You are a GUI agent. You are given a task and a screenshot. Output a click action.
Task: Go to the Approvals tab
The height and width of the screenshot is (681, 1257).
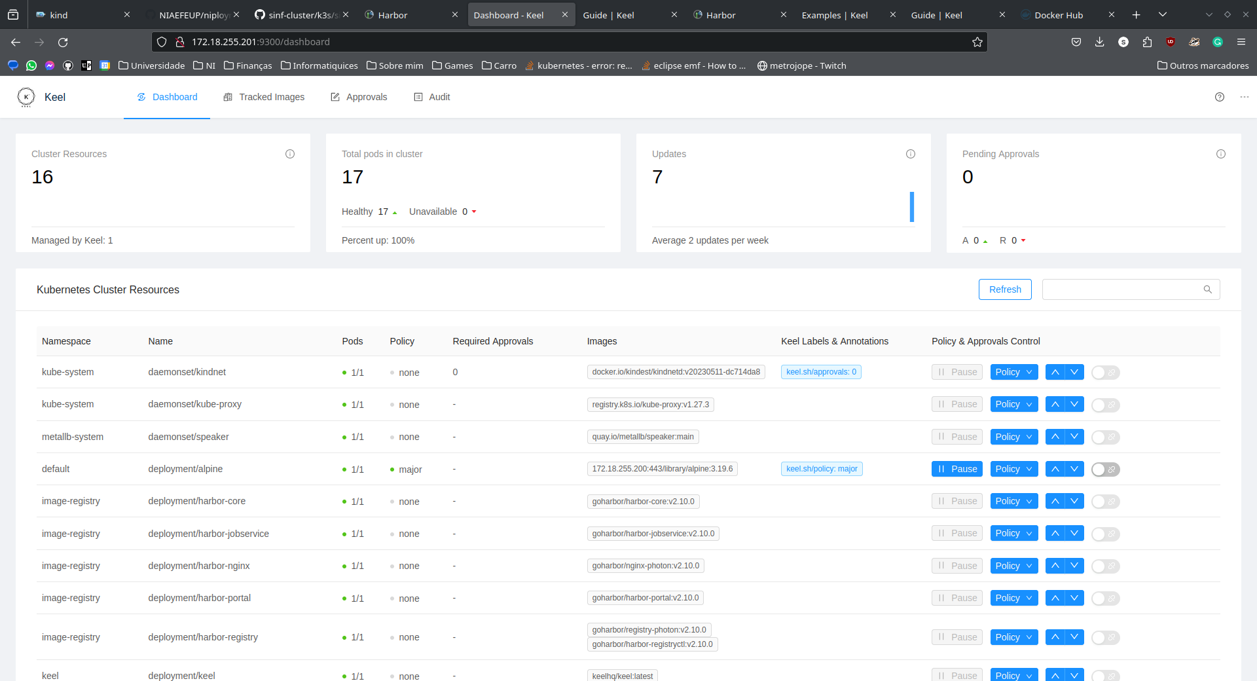(359, 97)
